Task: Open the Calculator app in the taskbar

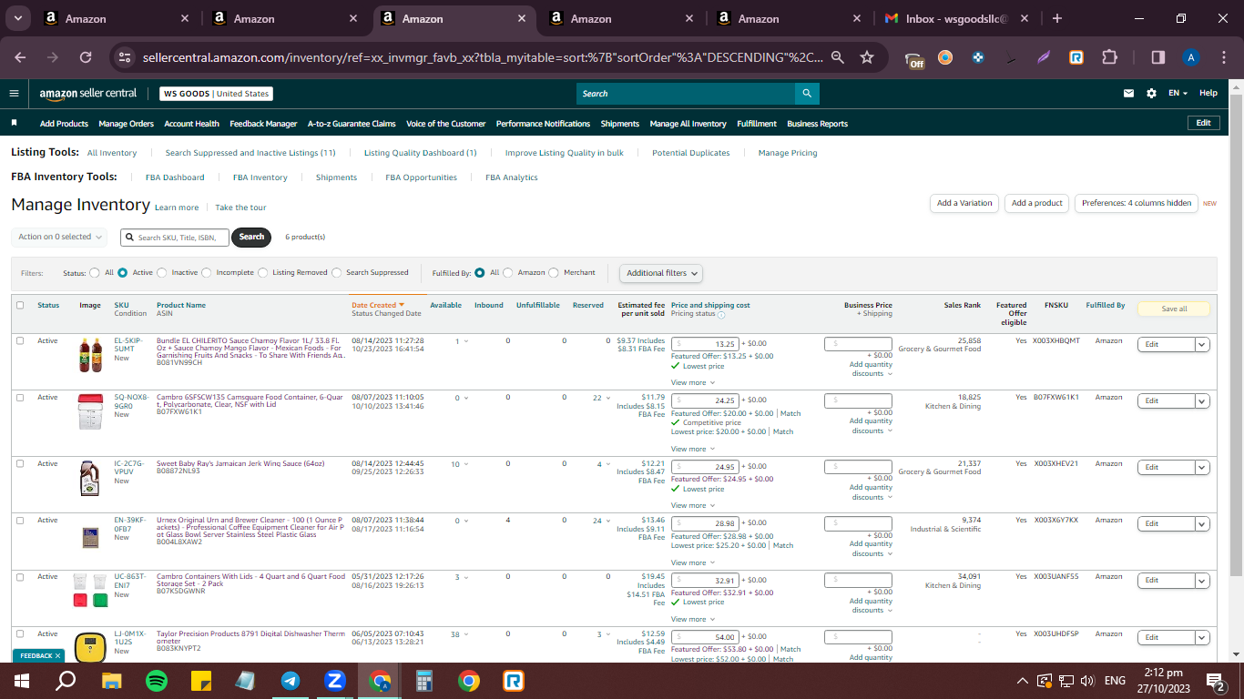Action: (x=424, y=681)
